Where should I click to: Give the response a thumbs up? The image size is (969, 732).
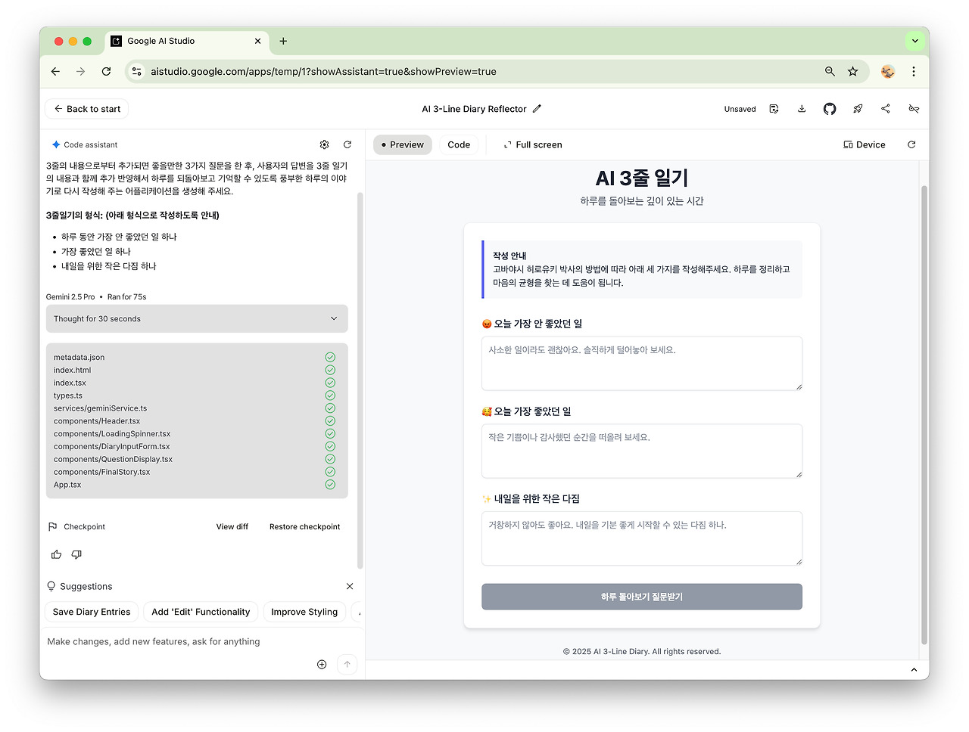56,554
